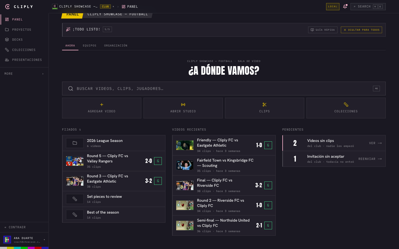Open Semi-final Northside United video thumbnail

[x=185, y=225]
